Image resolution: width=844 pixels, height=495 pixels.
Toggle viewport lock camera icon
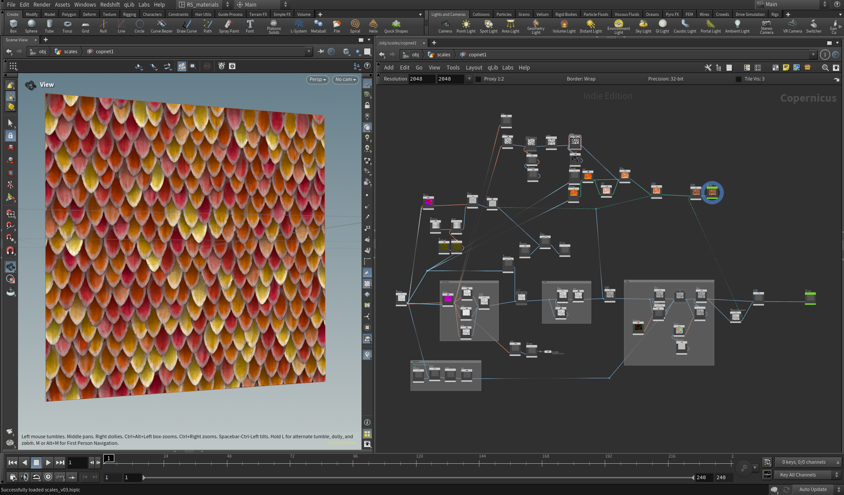tap(367, 106)
